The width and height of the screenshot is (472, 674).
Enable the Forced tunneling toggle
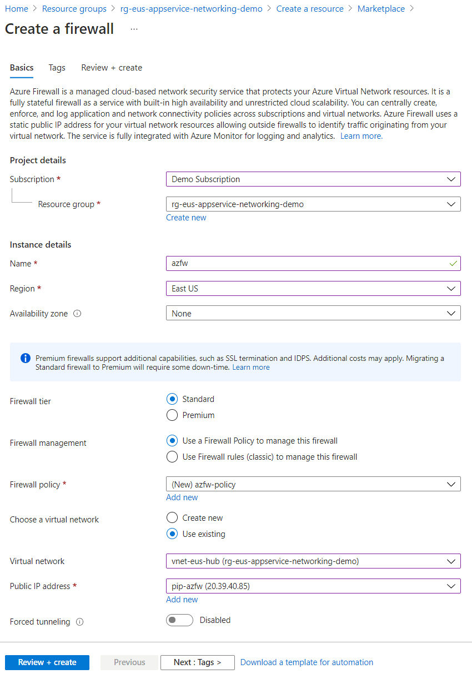[x=179, y=620]
